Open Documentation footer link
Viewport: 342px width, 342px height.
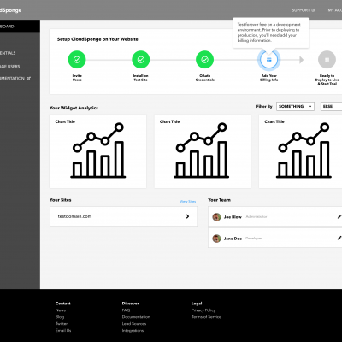click(x=136, y=317)
